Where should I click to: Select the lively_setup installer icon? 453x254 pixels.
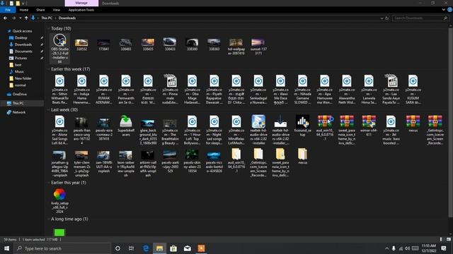(59, 200)
